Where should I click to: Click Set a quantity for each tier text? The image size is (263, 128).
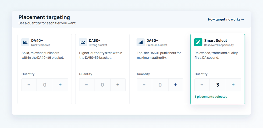[x=47, y=23]
